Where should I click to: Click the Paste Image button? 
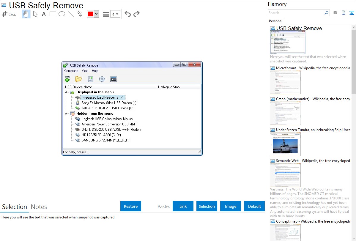[x=230, y=206]
